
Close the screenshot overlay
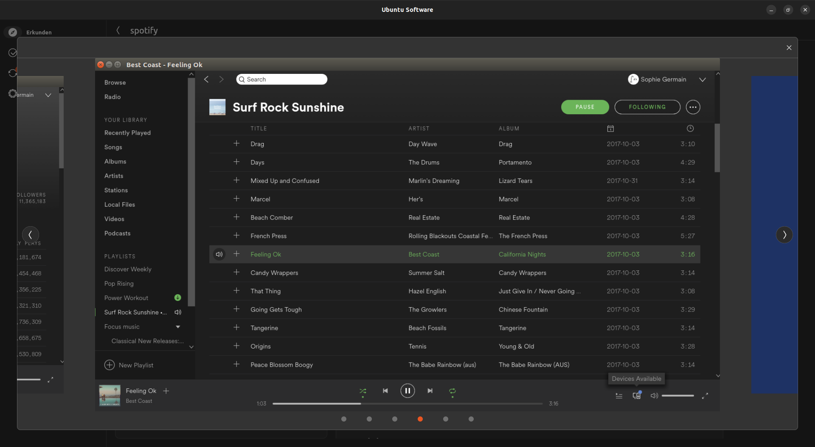pyautogui.click(x=789, y=48)
